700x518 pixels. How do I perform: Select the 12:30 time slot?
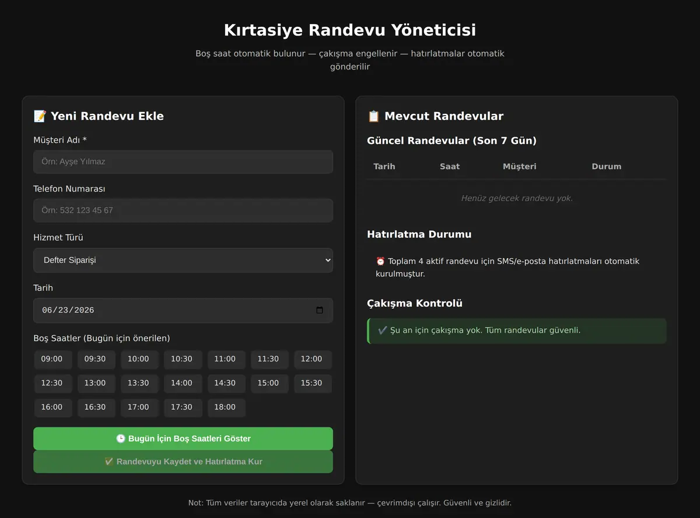tap(52, 383)
